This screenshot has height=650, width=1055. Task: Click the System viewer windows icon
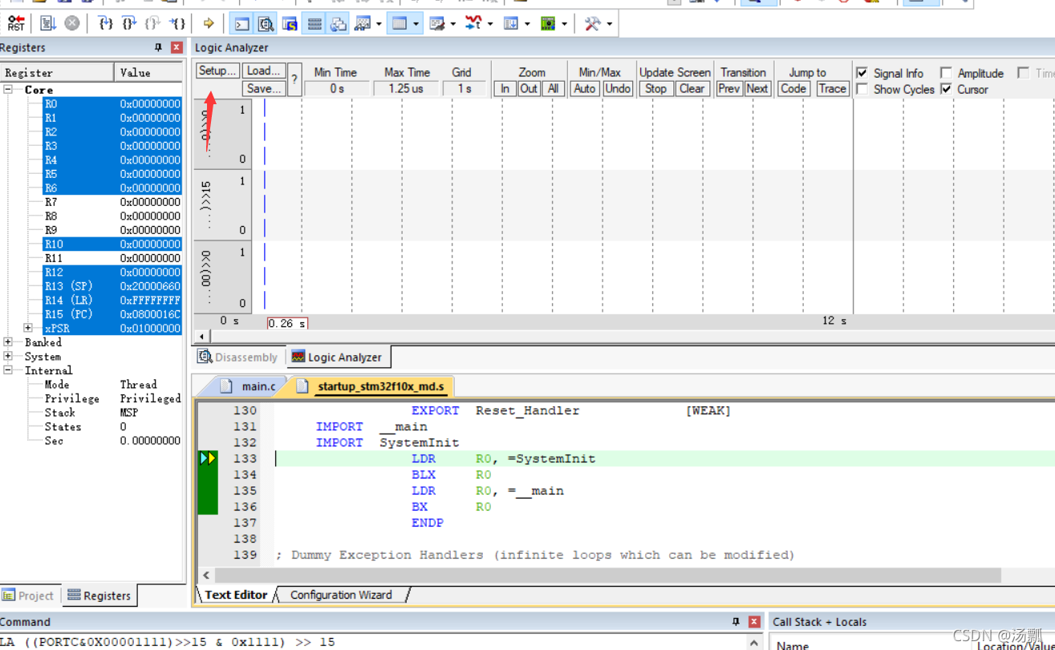coord(548,23)
